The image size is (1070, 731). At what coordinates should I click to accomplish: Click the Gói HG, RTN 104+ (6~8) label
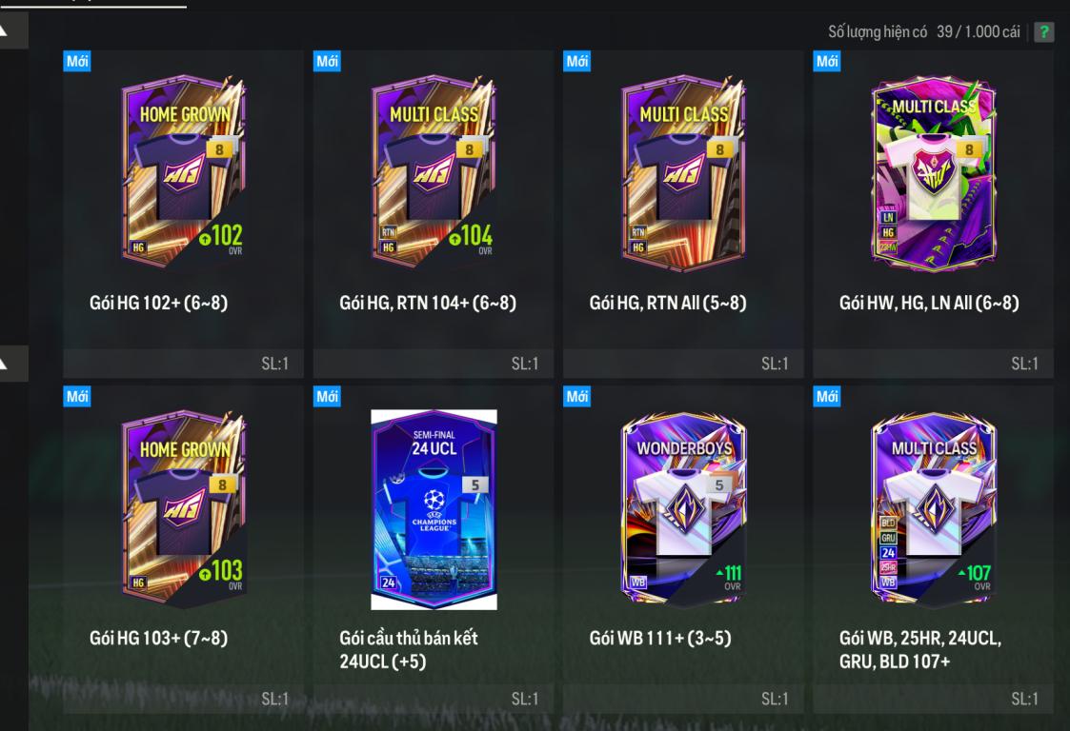click(x=428, y=303)
